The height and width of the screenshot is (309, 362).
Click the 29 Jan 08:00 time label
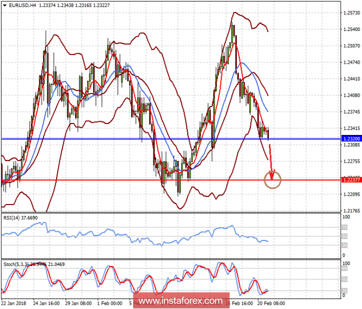[x=78, y=303]
